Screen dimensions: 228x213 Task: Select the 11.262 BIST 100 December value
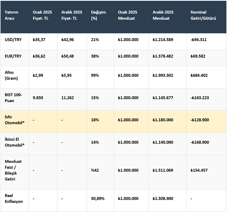click(x=68, y=97)
